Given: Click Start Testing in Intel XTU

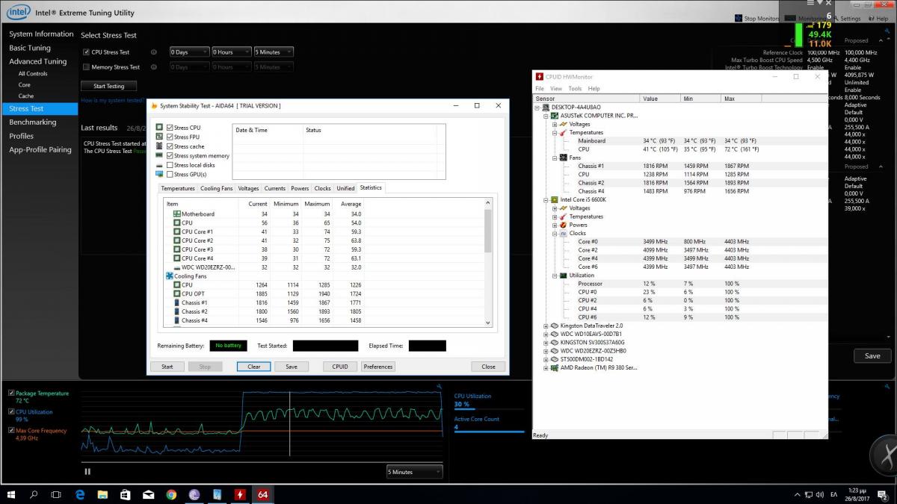Looking at the screenshot, I should 109,86.
